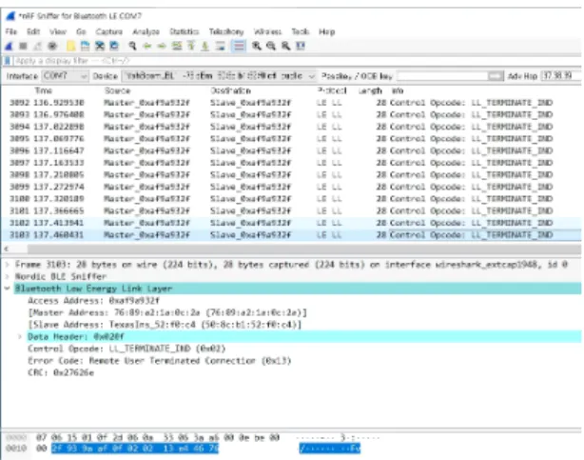This screenshot has height=460, width=584.
Task: Click the Adv Hop input field
Action: coord(561,76)
